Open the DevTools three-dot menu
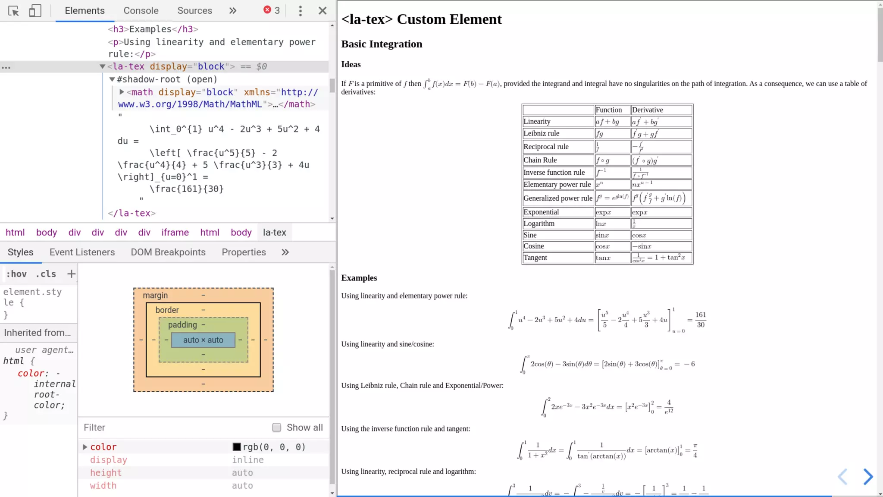Screen dimensions: 883x497 pyautogui.click(x=301, y=11)
